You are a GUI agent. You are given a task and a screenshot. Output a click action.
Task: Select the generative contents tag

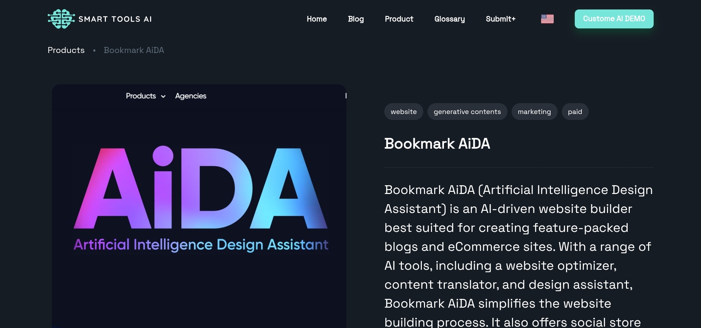tap(467, 112)
